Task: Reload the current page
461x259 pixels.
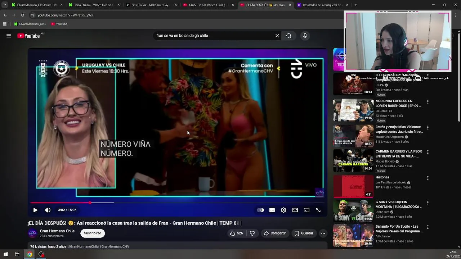Action: tap(22, 15)
